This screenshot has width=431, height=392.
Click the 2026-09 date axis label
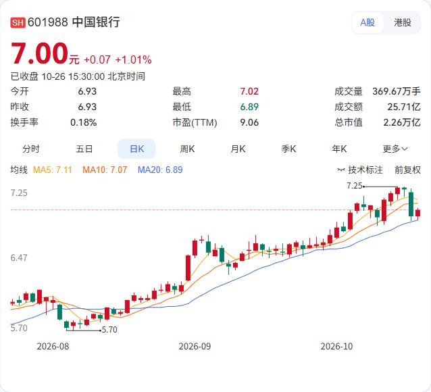pos(195,346)
